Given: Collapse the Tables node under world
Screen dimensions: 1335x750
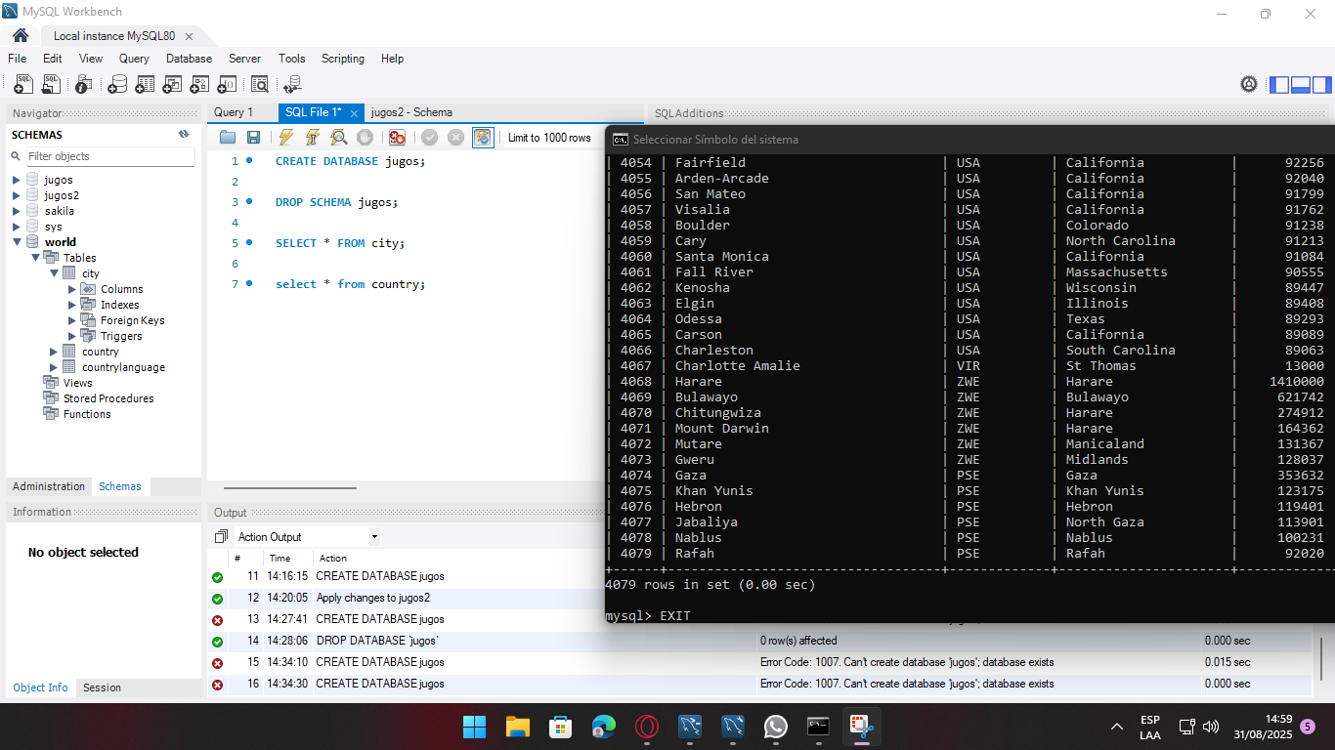Looking at the screenshot, I should pos(36,258).
